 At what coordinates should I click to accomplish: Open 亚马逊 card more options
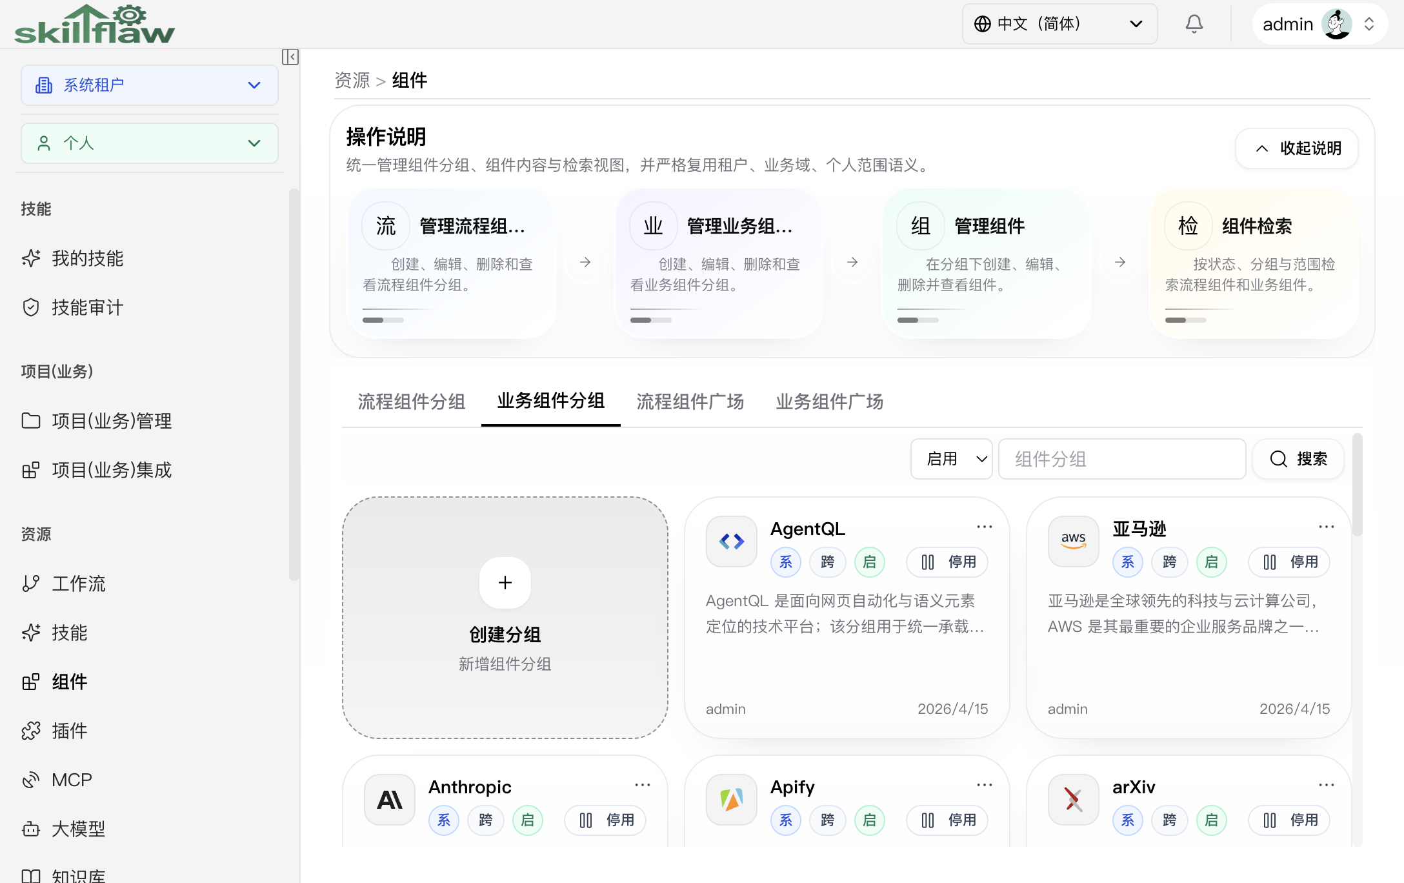pos(1326,527)
